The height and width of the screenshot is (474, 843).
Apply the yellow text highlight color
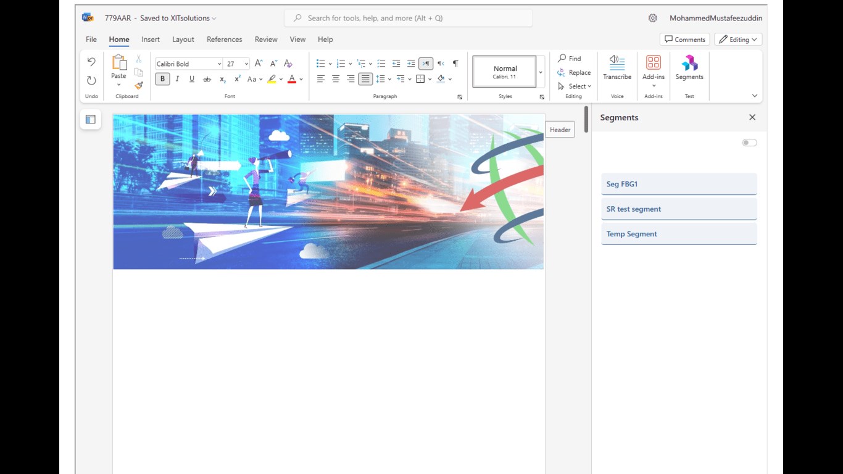[272, 79]
